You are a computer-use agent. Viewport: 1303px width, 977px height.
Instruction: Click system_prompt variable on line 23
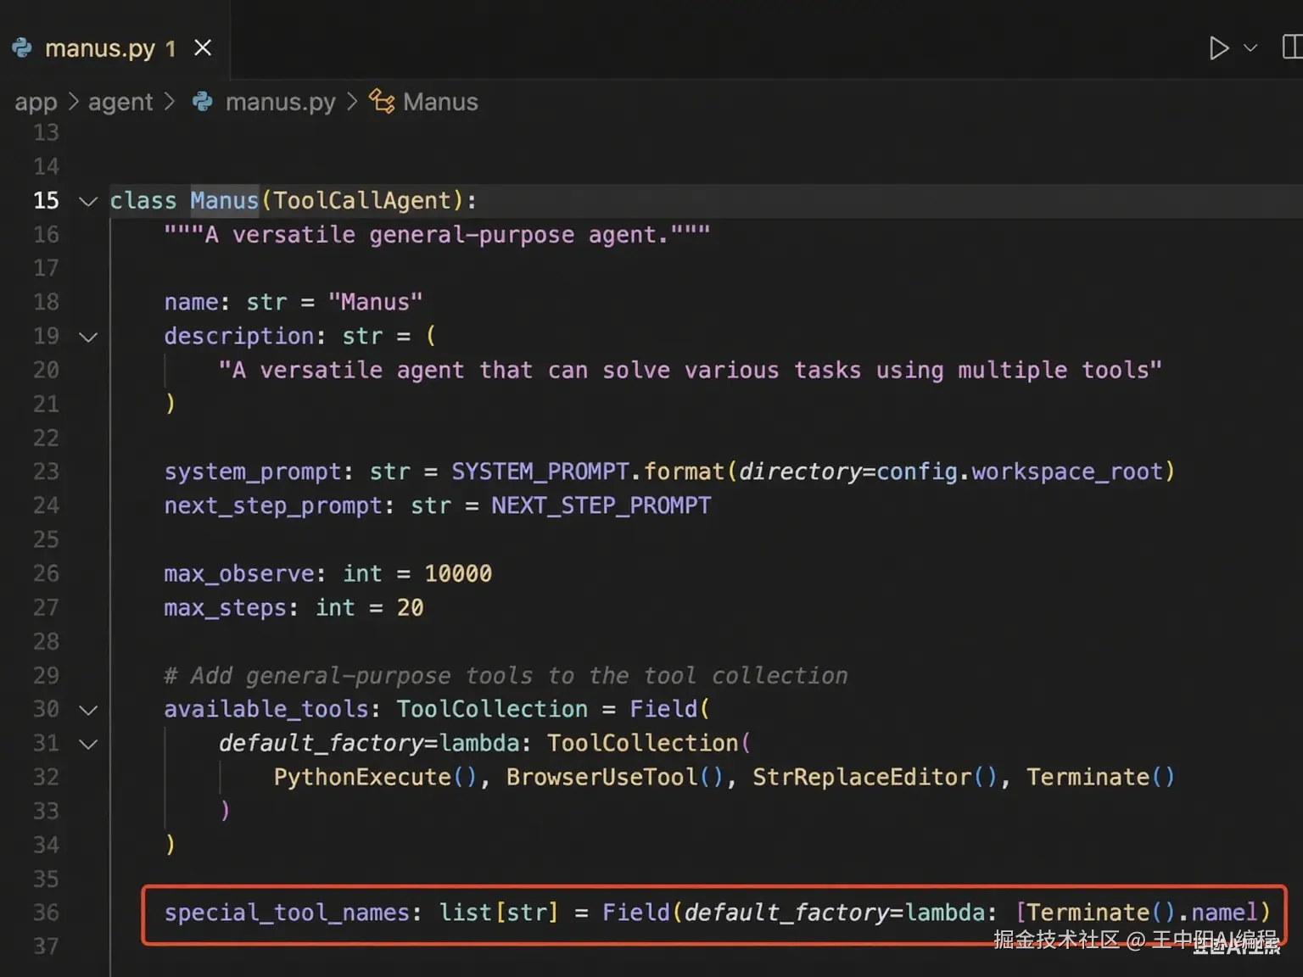(x=253, y=472)
